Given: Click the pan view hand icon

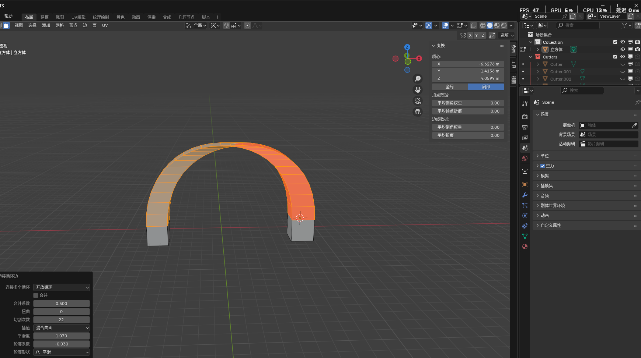Looking at the screenshot, I should tap(418, 90).
